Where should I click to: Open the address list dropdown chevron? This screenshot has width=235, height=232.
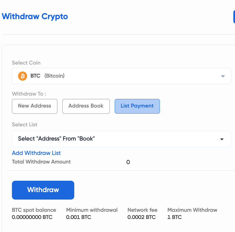point(222,139)
